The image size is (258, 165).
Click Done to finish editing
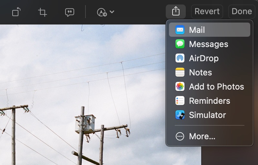tap(242, 12)
